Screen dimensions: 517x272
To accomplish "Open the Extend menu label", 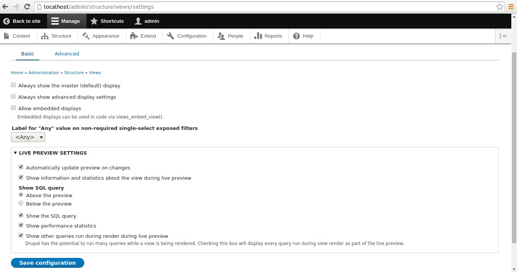I will [148, 36].
